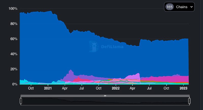203x110 pixels.
Task: Click the 165 chain count badge
Action: 170,7
